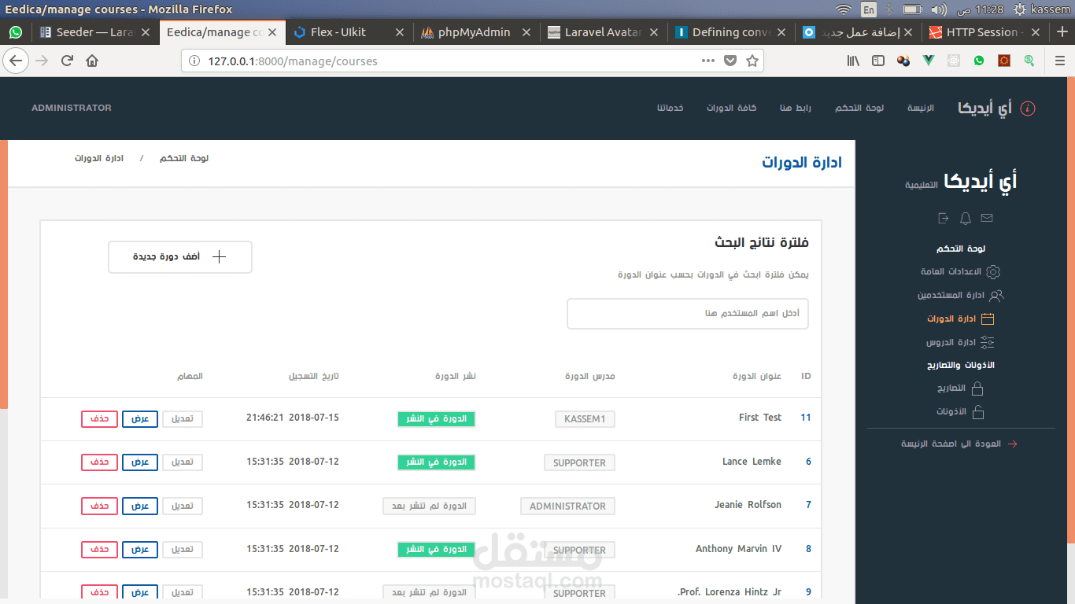Viewport: 1075px width, 604px height.
Task: Click the green magnifier extension icon
Action: [x=1029, y=61]
